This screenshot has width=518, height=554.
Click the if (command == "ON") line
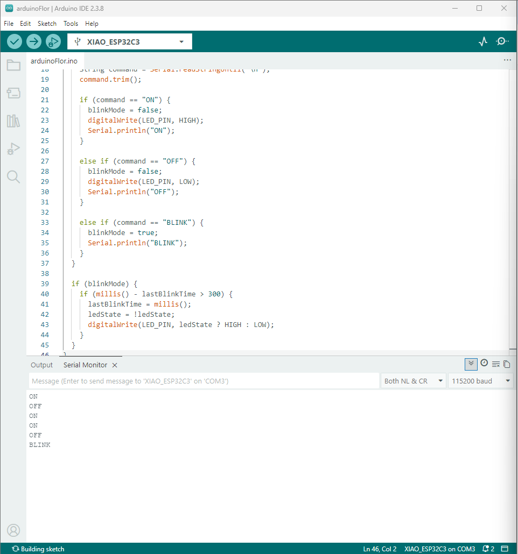tap(125, 100)
